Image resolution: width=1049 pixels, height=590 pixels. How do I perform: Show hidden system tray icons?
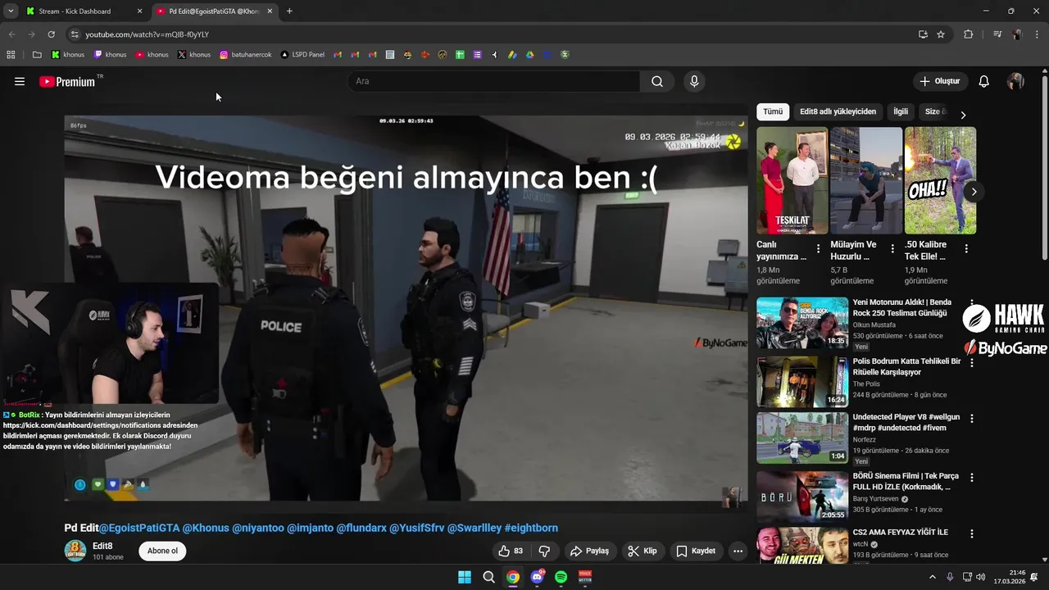932,577
